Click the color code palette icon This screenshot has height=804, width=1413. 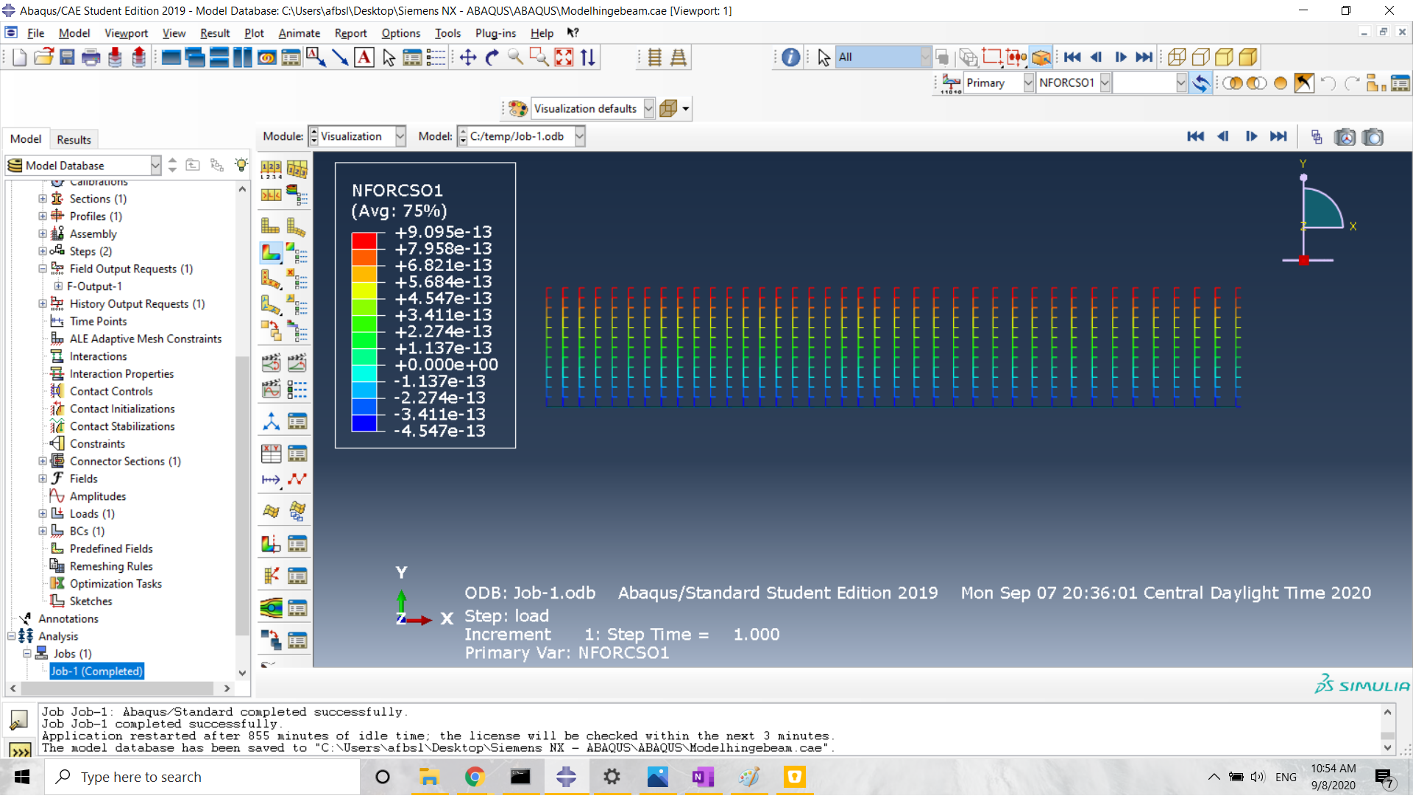pos(518,109)
